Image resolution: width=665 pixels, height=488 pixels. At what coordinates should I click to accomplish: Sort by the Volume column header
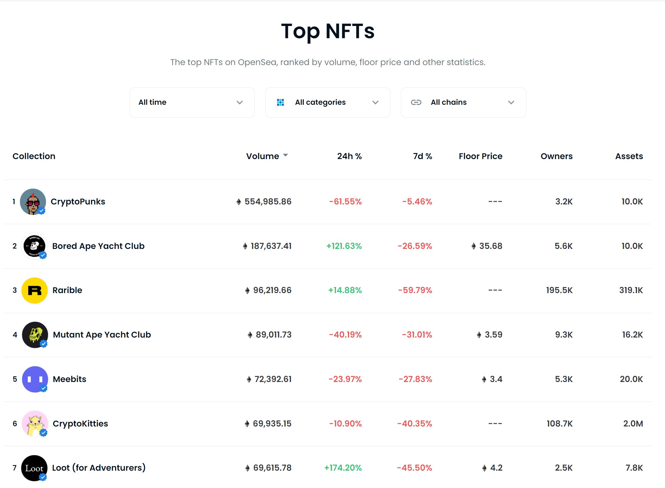[263, 156]
